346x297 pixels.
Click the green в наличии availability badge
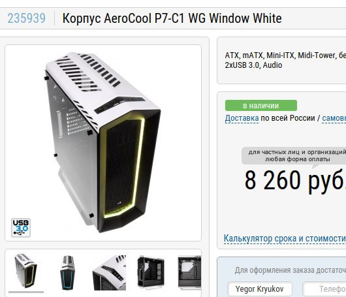click(x=261, y=106)
